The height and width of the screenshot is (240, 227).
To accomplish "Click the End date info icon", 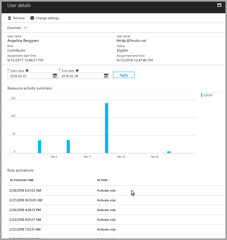I will (77, 71).
